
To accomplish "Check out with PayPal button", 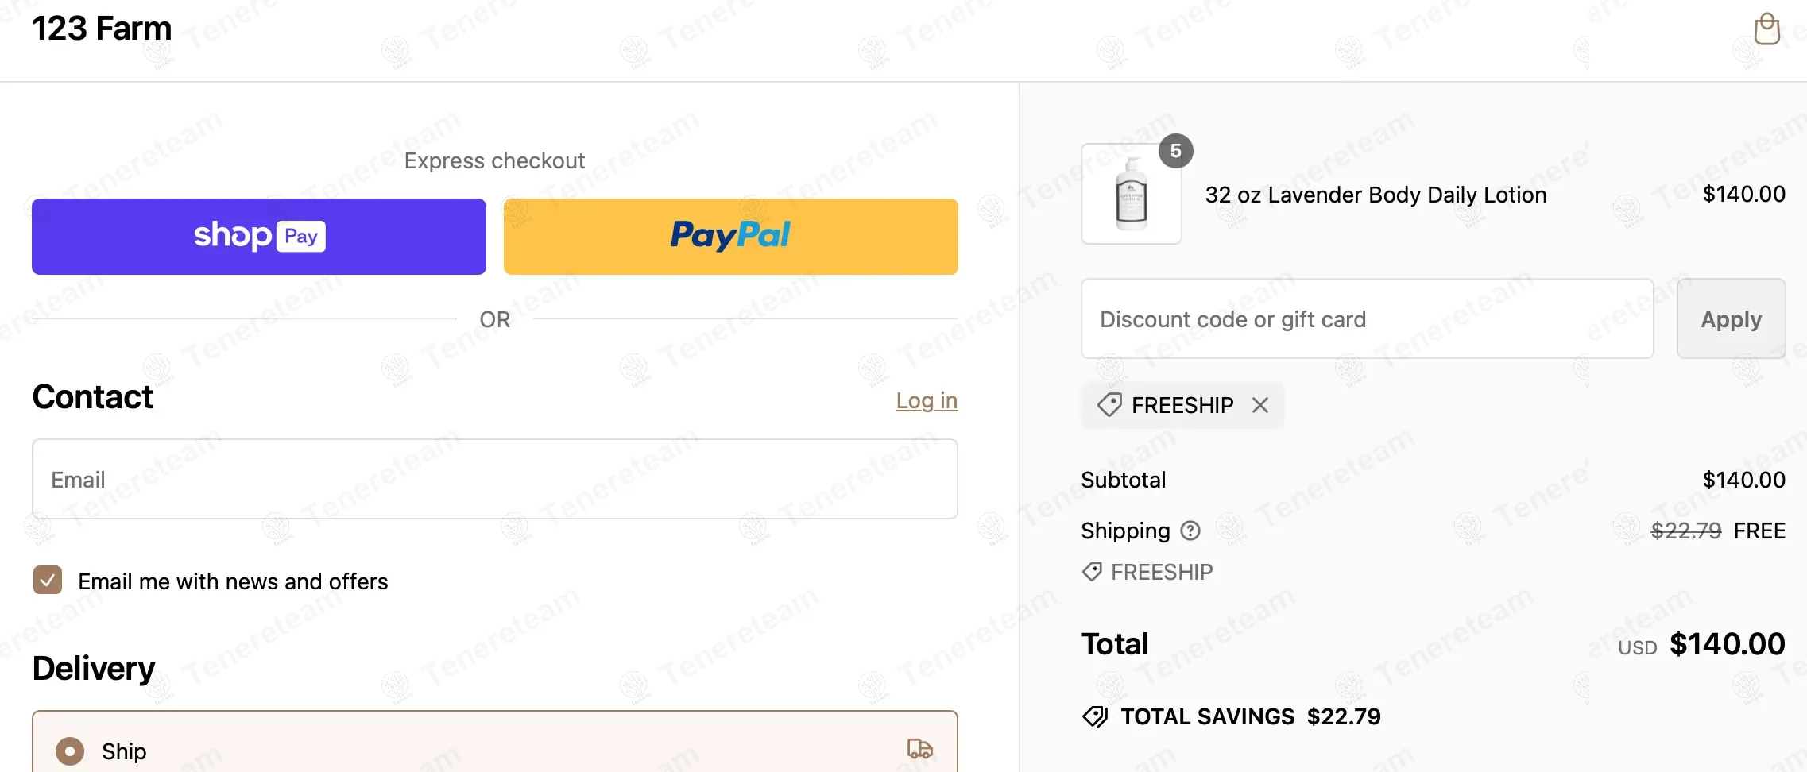I will click(x=731, y=237).
